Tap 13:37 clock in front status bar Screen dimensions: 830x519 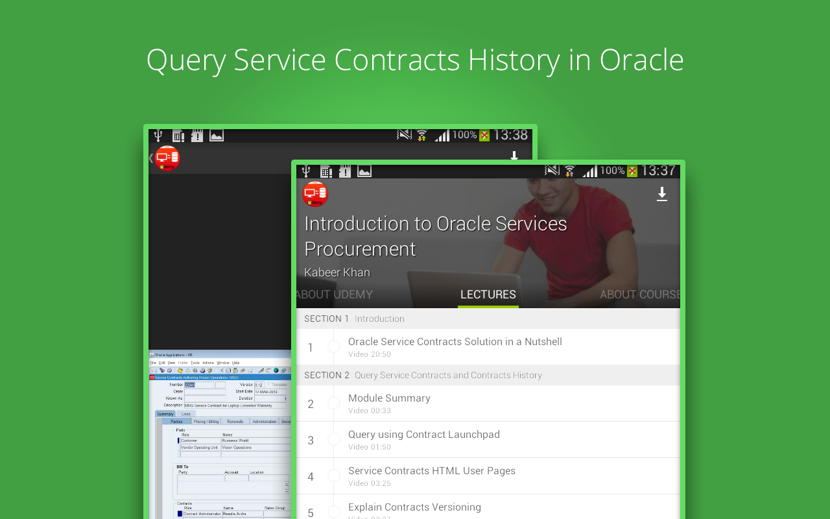pos(658,171)
